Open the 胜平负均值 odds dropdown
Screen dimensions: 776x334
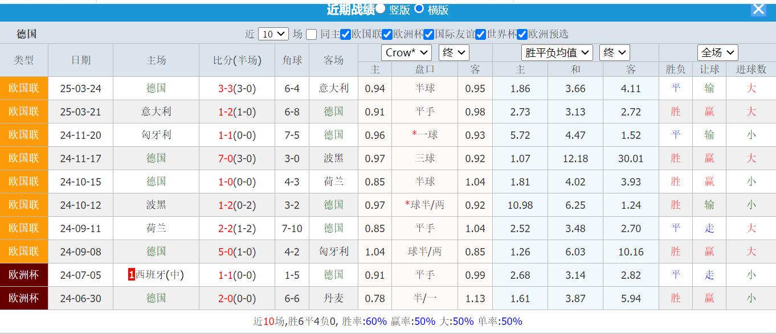tap(557, 52)
